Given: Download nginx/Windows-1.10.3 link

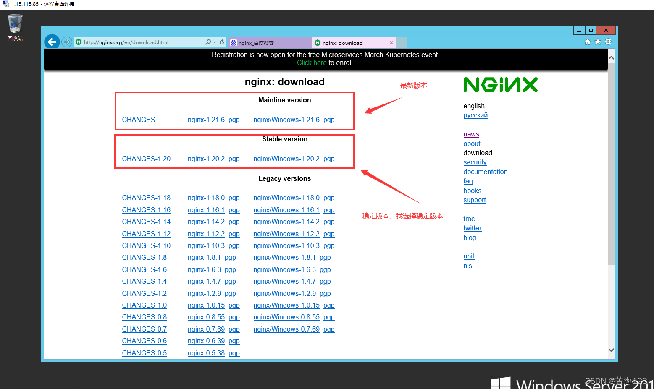Looking at the screenshot, I should pos(286,245).
